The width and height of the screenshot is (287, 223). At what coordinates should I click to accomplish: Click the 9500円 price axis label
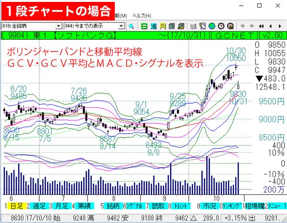(272, 101)
